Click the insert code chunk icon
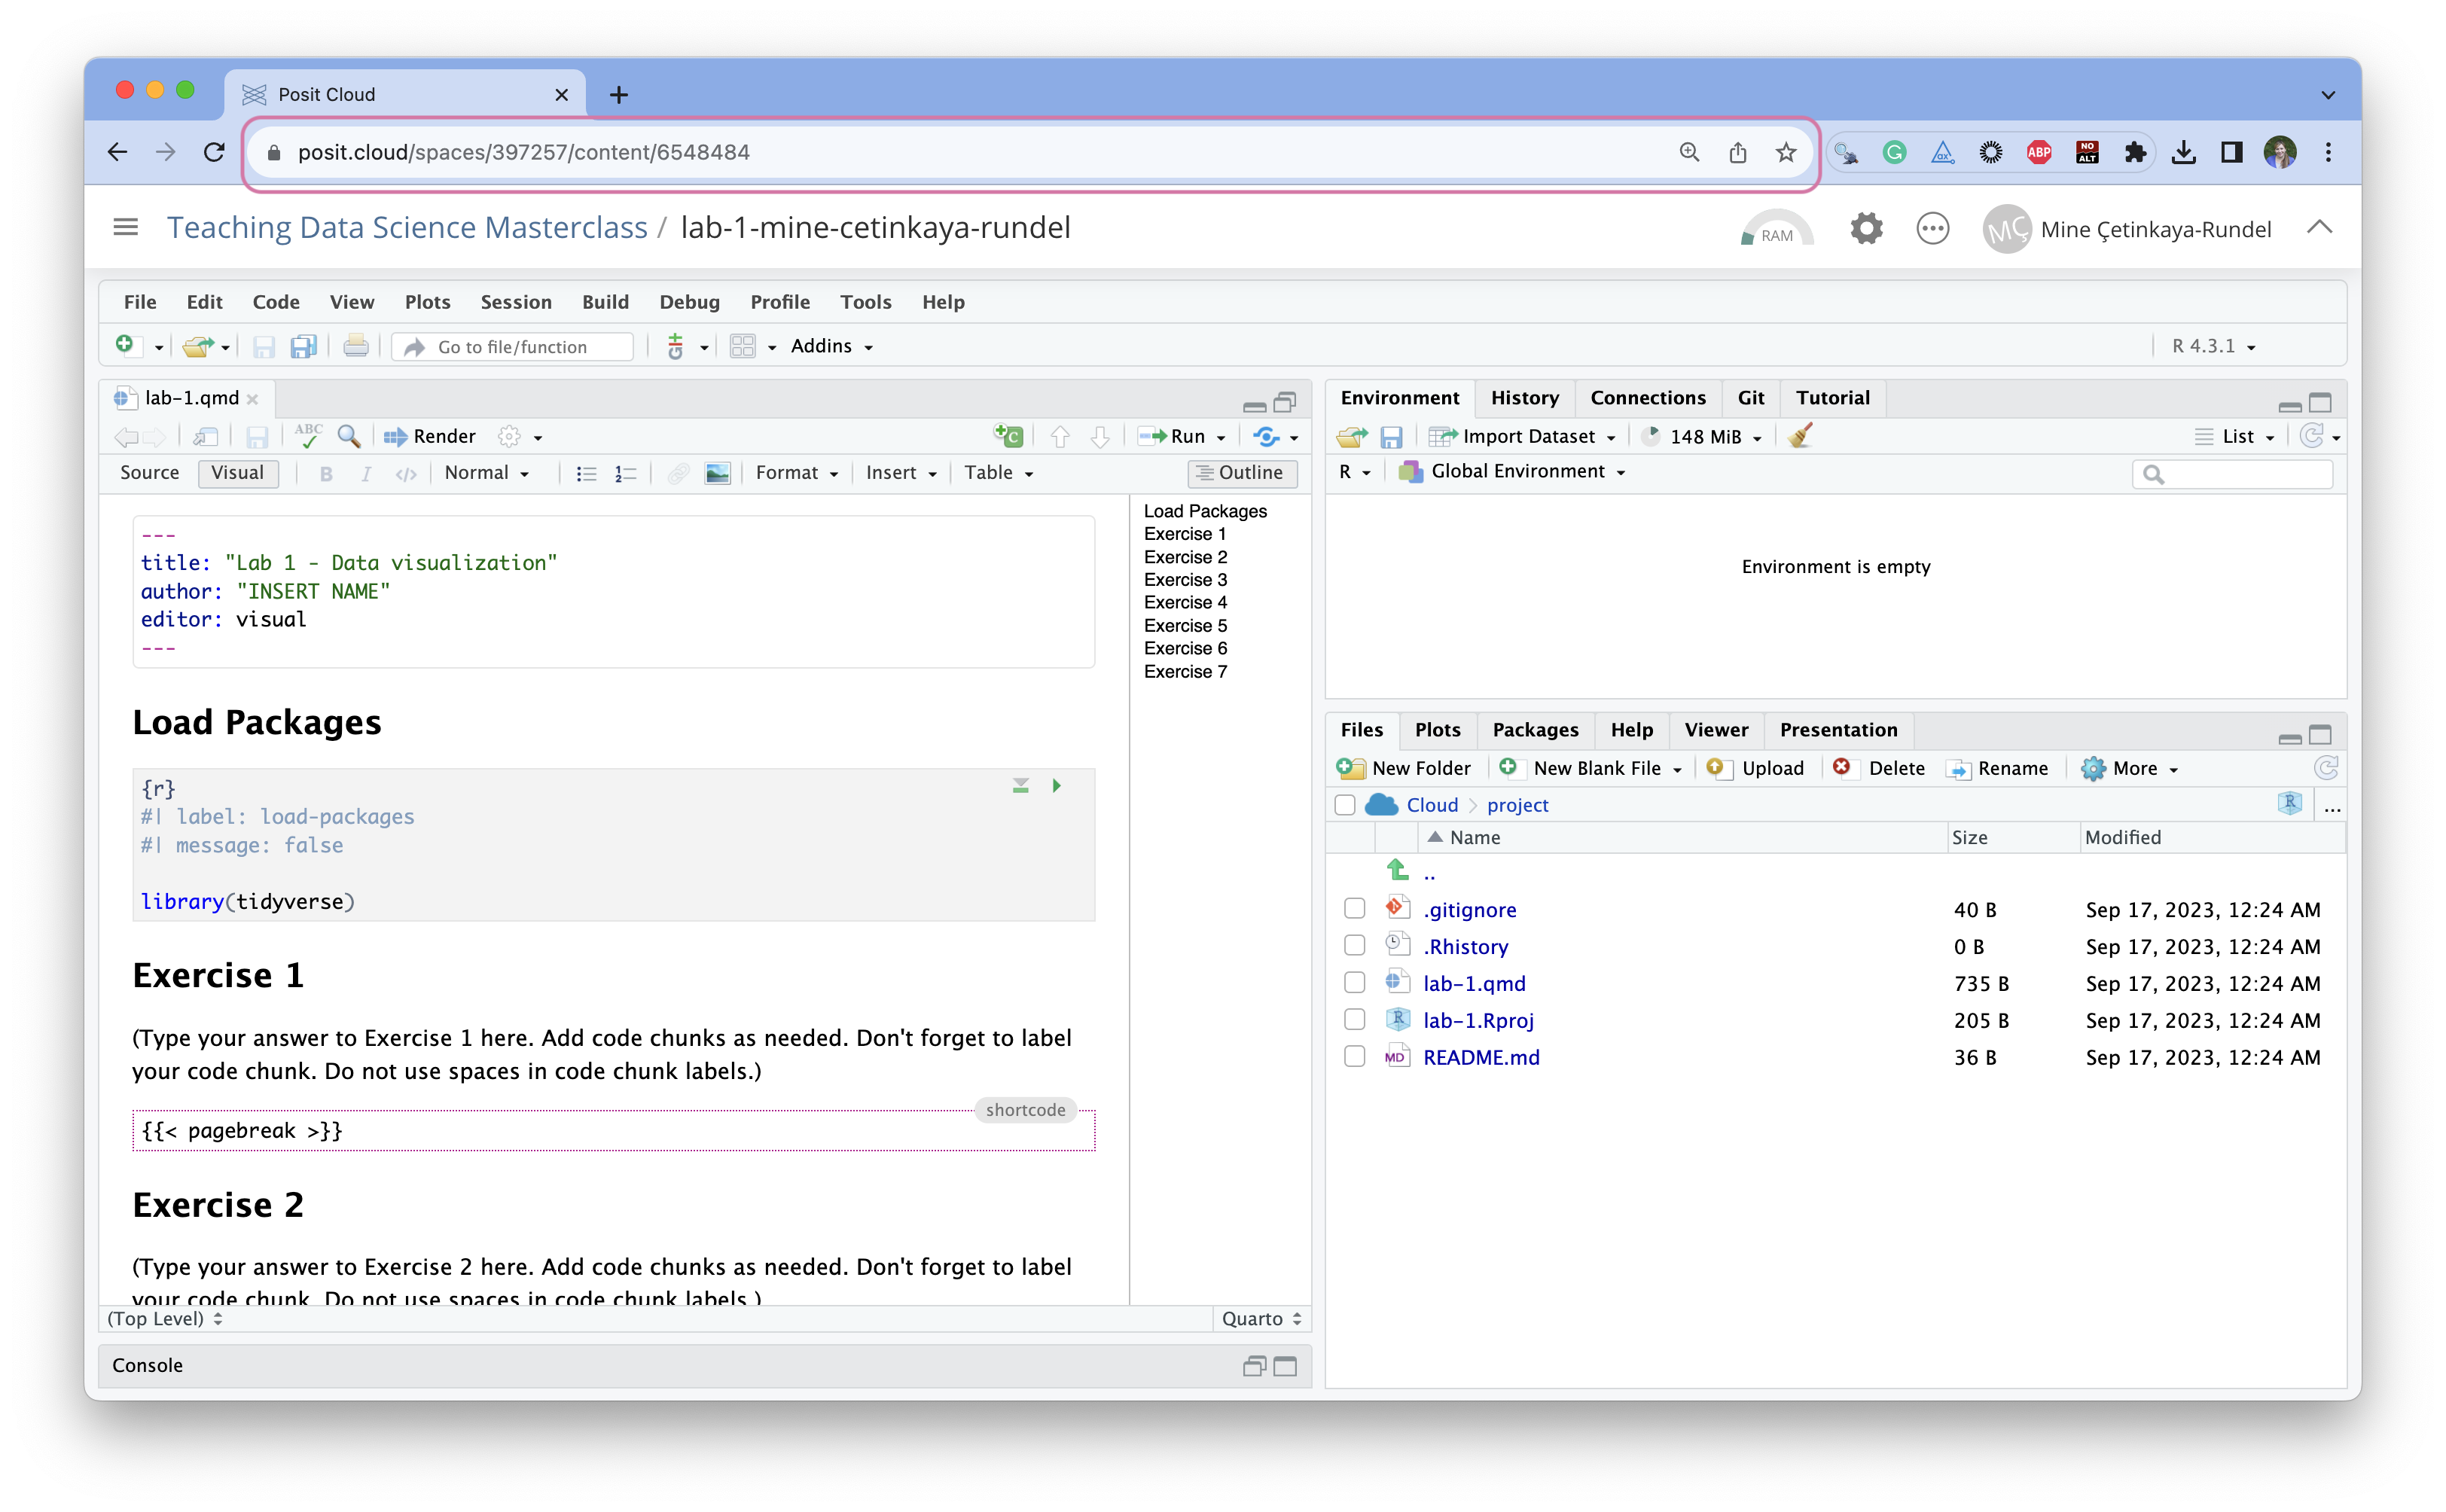 (1008, 436)
